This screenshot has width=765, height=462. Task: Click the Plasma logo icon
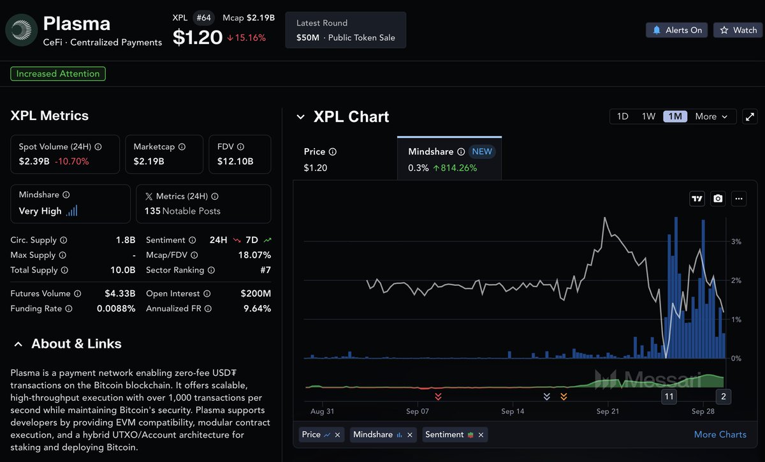click(22, 31)
